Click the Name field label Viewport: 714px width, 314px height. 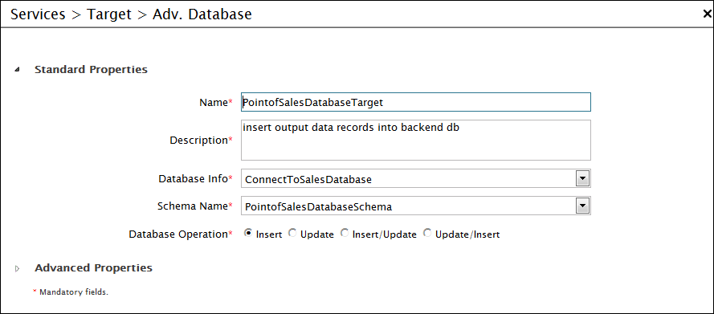216,103
